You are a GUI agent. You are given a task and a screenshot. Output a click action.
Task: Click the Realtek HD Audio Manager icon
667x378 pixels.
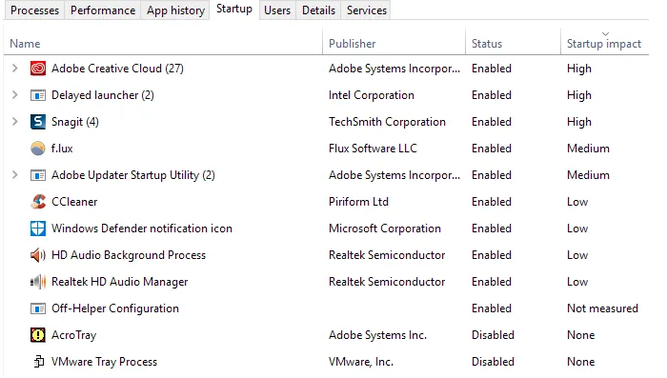38,282
